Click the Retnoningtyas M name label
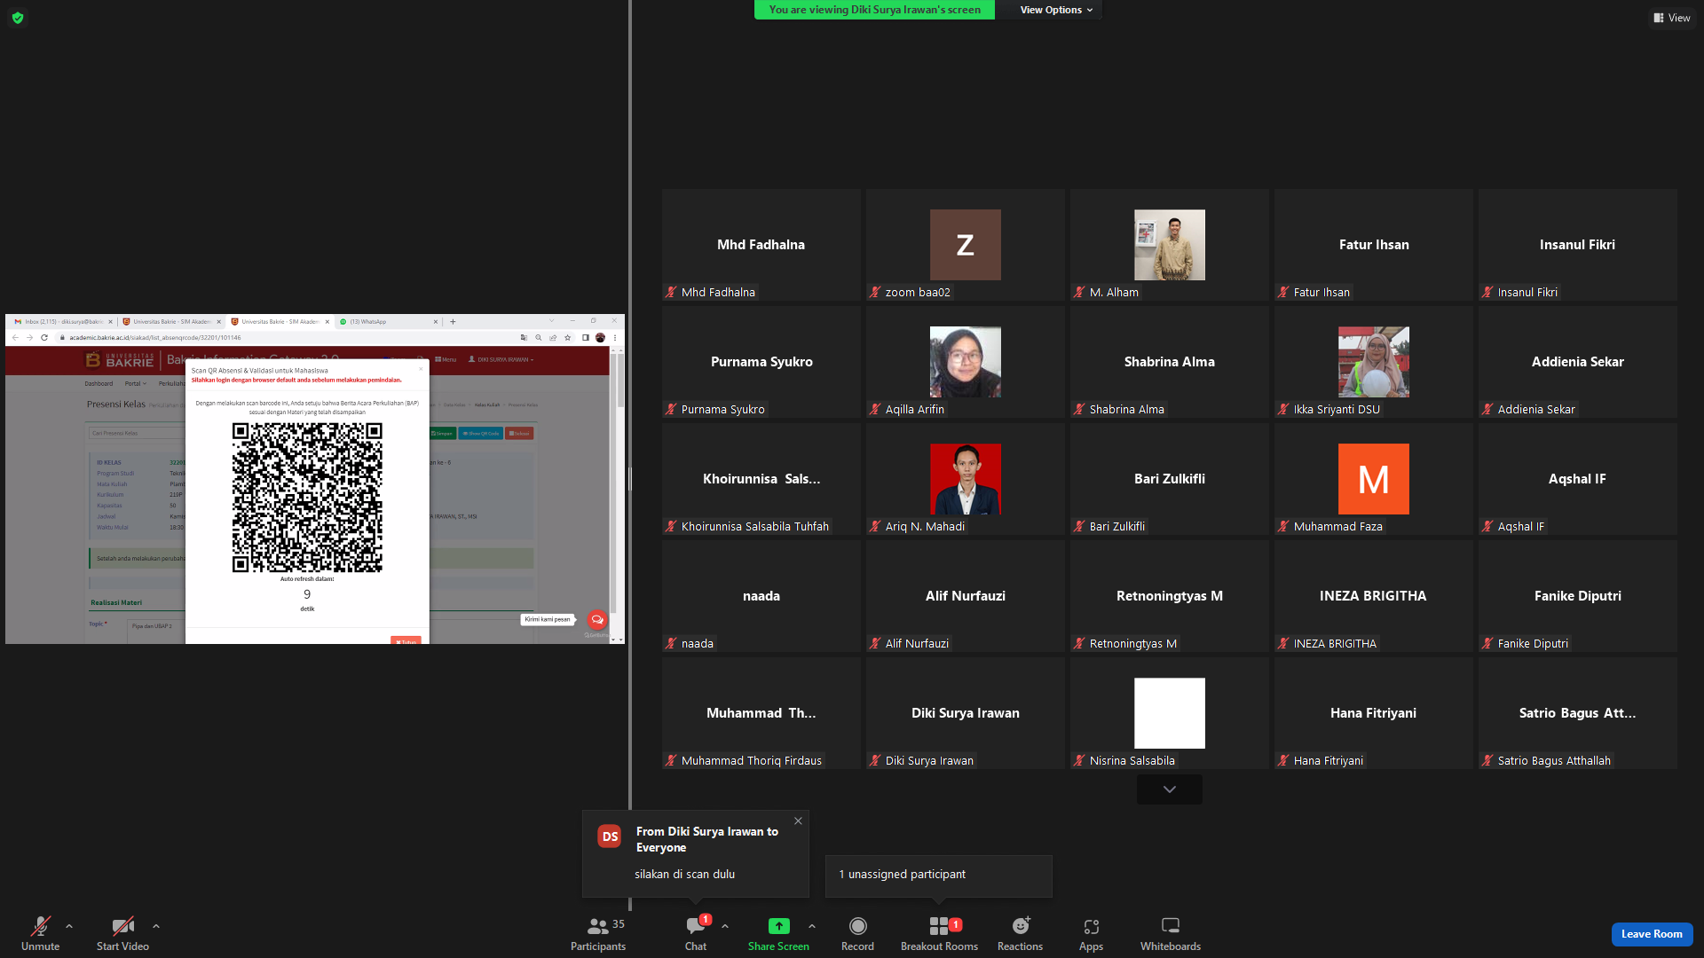The image size is (1704, 958). pos(1133,644)
